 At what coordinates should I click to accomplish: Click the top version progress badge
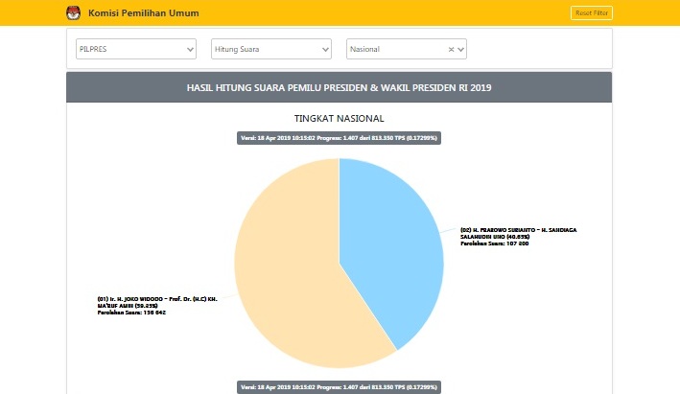point(339,138)
